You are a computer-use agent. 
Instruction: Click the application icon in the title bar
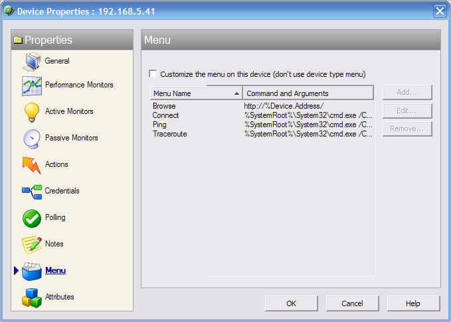pyautogui.click(x=9, y=11)
